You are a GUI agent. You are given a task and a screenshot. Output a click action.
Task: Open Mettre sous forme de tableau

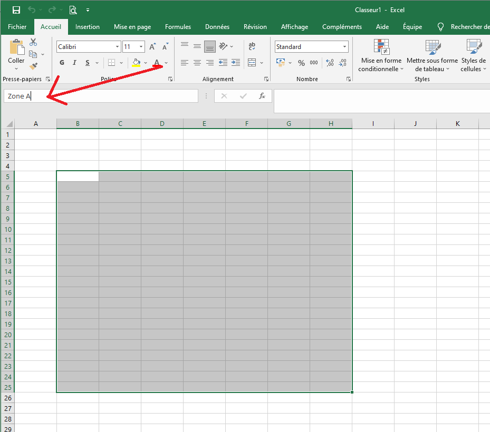432,55
